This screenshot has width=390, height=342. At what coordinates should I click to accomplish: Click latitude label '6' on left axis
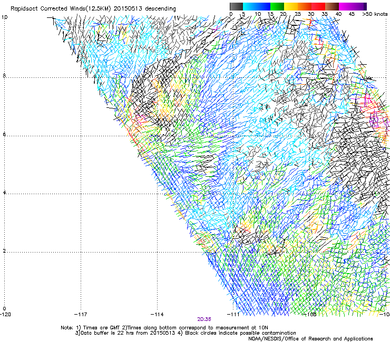[x=4, y=134]
